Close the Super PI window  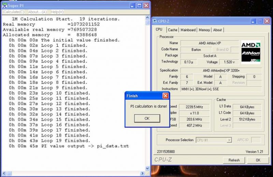click(146, 5)
